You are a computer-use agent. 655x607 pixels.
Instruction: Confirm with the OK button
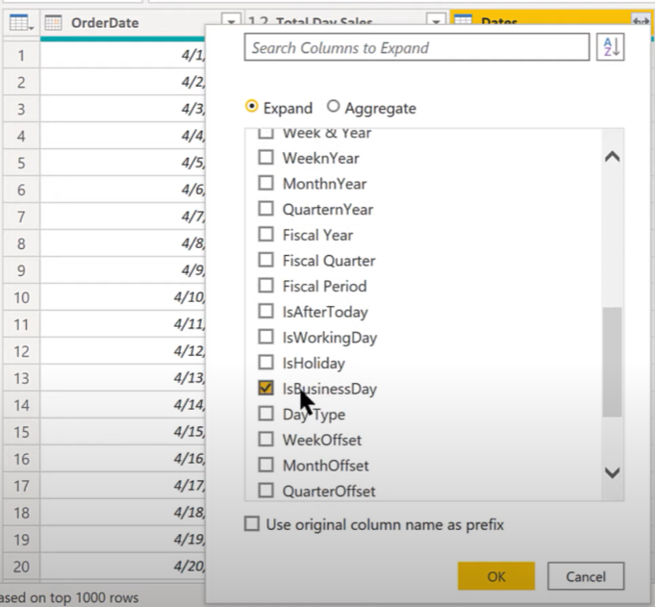coord(496,576)
